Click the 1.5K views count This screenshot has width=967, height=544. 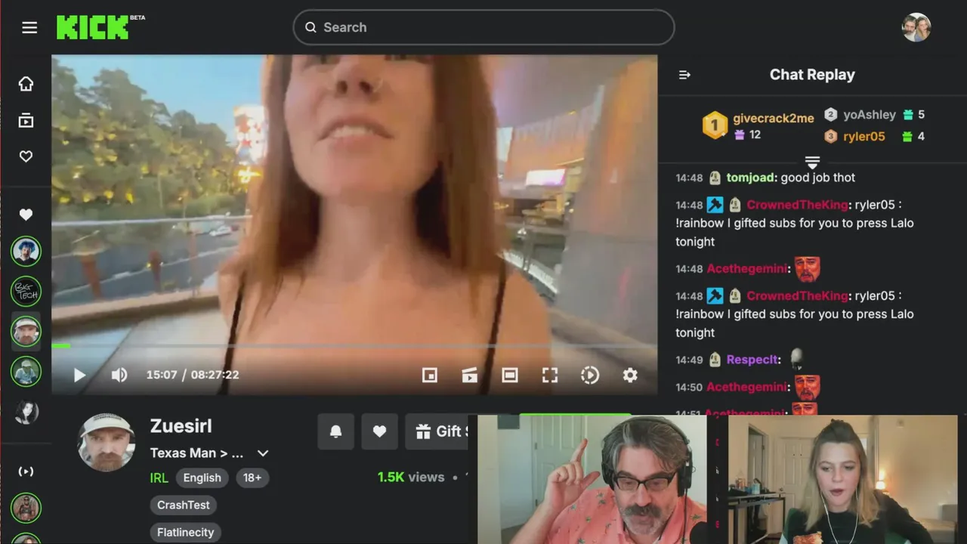(x=411, y=478)
